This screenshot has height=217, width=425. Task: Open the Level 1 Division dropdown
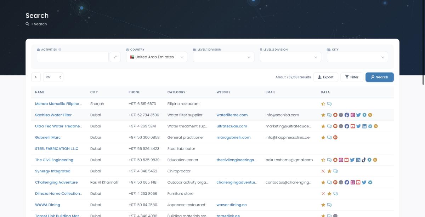tap(223, 57)
